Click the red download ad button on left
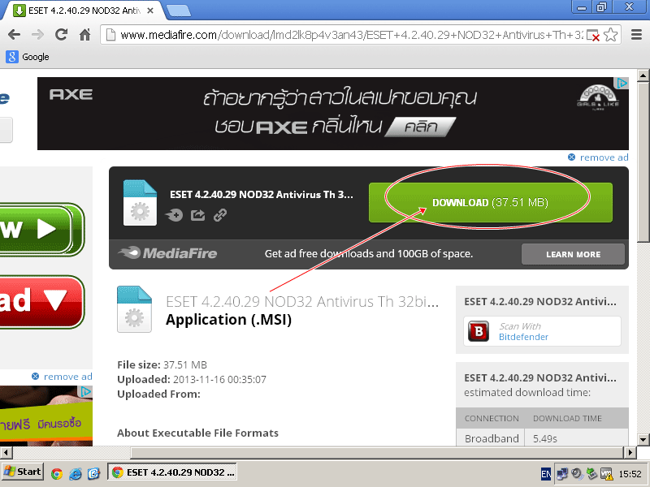The width and height of the screenshot is (650, 487). (41, 301)
